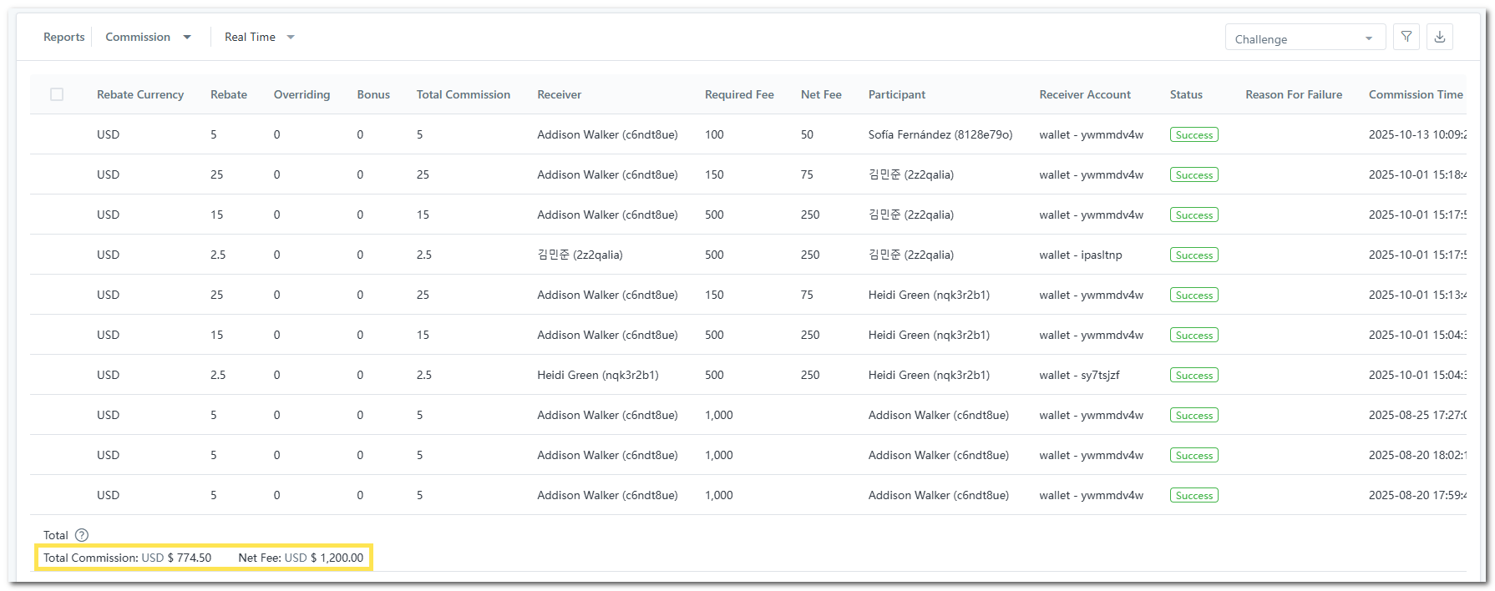
Task: Click the Rebate Currency column header
Action: click(140, 94)
